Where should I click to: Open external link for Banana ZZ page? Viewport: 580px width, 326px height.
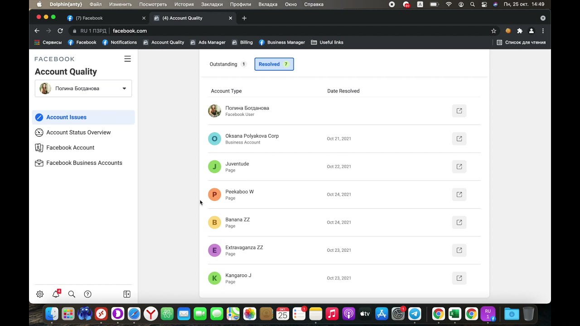459,222
